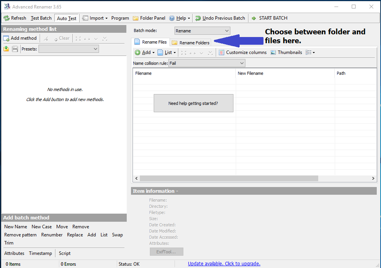
Task: Click the Refresh toolbar icon
Action: coord(7,18)
